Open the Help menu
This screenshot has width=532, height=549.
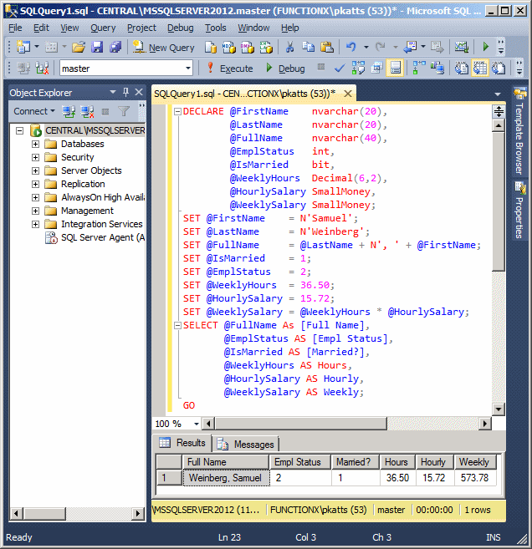[289, 28]
